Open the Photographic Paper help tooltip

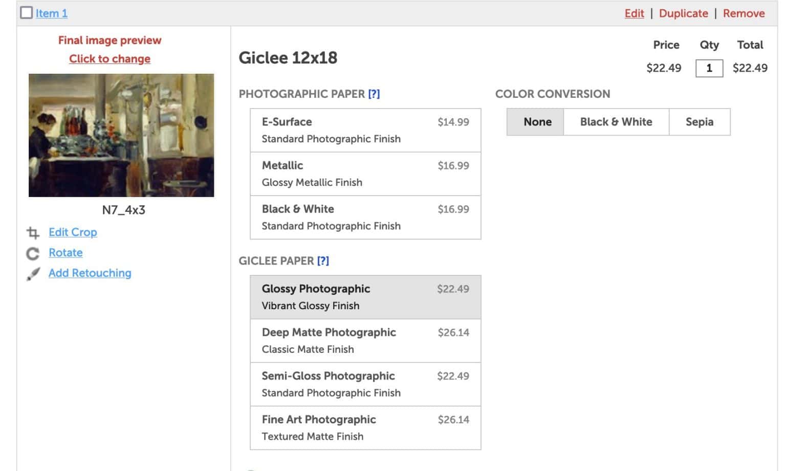click(x=374, y=94)
